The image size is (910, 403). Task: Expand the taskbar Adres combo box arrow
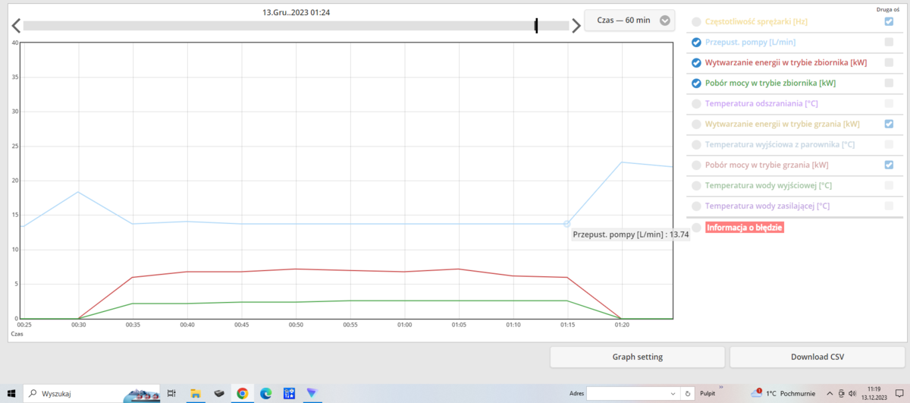pyautogui.click(x=673, y=393)
